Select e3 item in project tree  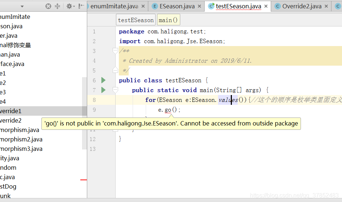click(x=3, y=92)
